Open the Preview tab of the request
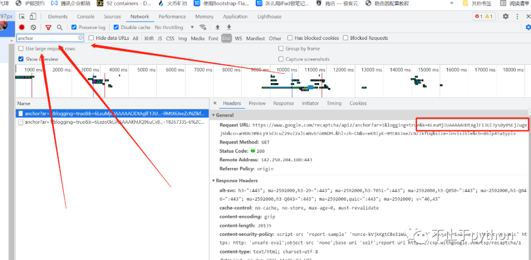Screen dimensions: 531x260 257,103
